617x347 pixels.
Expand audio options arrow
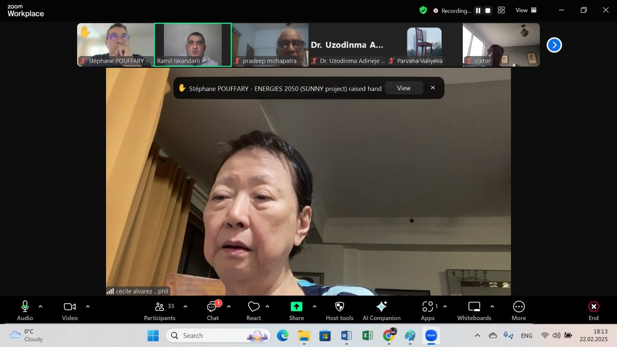pos(40,307)
